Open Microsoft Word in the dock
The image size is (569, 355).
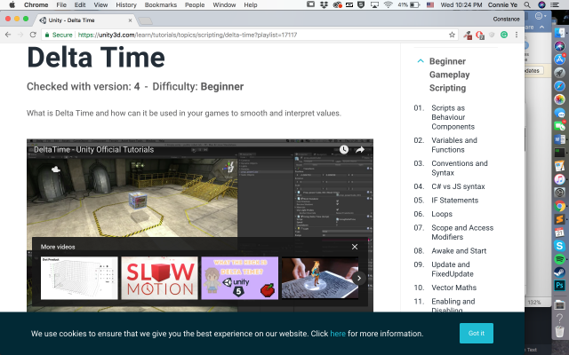pos(559,139)
